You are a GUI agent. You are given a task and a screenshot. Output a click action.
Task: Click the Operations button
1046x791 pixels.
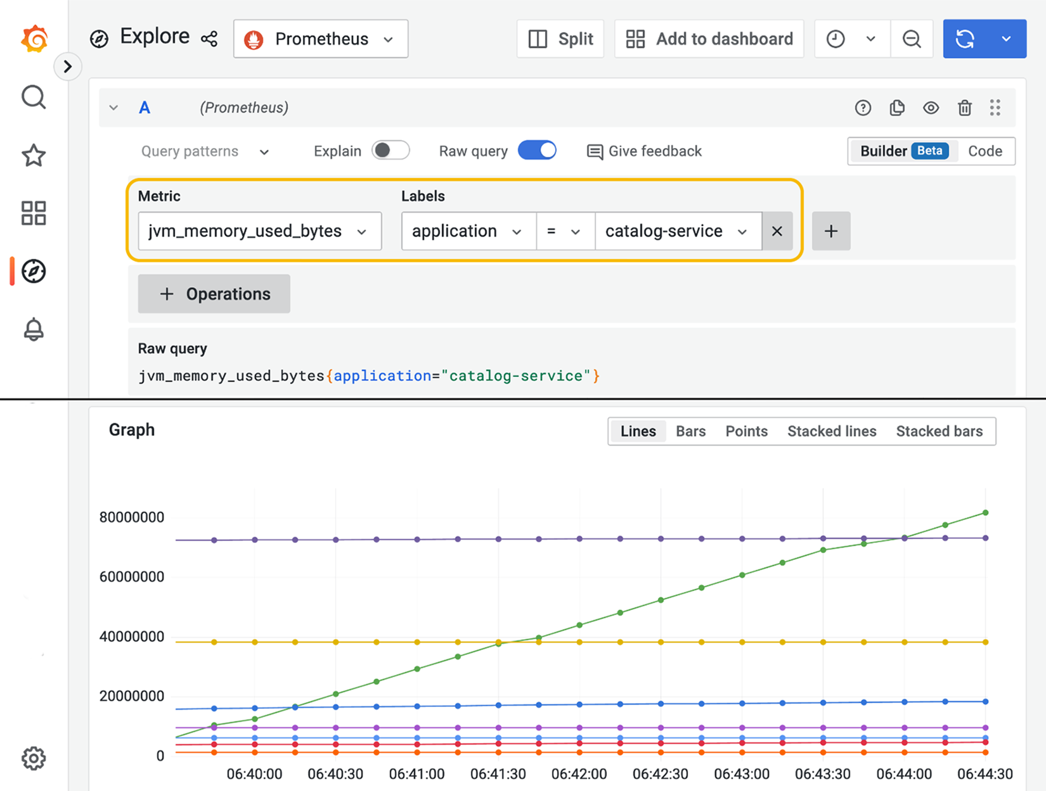(214, 294)
